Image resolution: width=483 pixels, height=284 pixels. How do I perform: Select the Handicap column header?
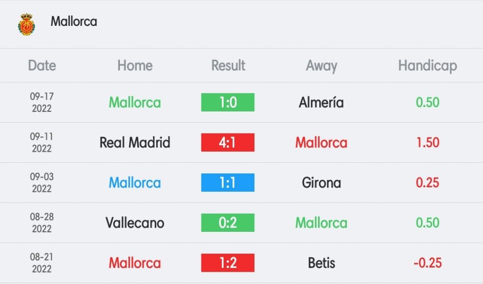pos(427,66)
